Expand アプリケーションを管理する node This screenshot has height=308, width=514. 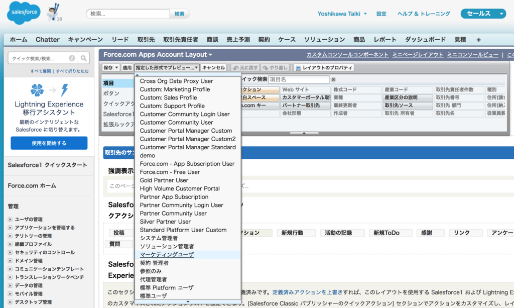click(10, 227)
